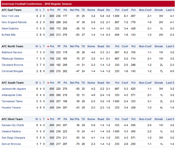176x148 pixels.
Task: Open the New York Jets team link
Action: point(10,16)
